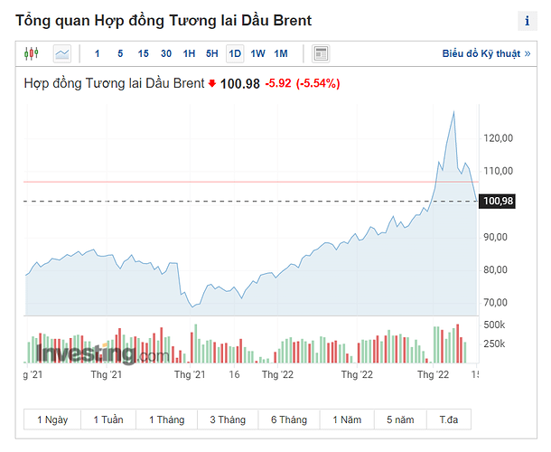Select the 1 Tháng range tab
The width and height of the screenshot is (551, 452).
pyautogui.click(x=165, y=419)
